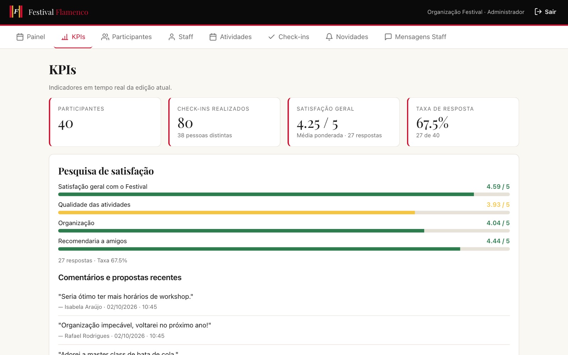Click the "Qualidade das atividades" label
Screen dimensions: 568x355
tap(94, 205)
